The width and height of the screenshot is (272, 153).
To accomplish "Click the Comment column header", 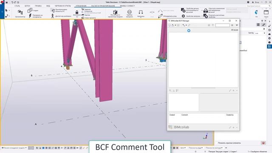I will click(x=184, y=115).
